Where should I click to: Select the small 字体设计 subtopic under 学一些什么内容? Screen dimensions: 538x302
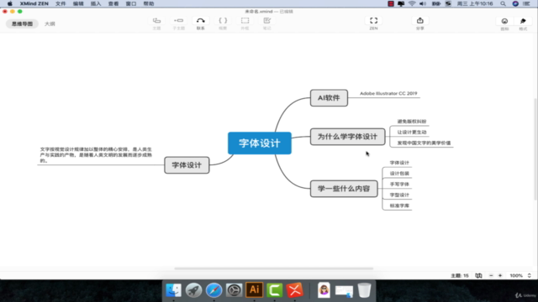[x=399, y=163]
